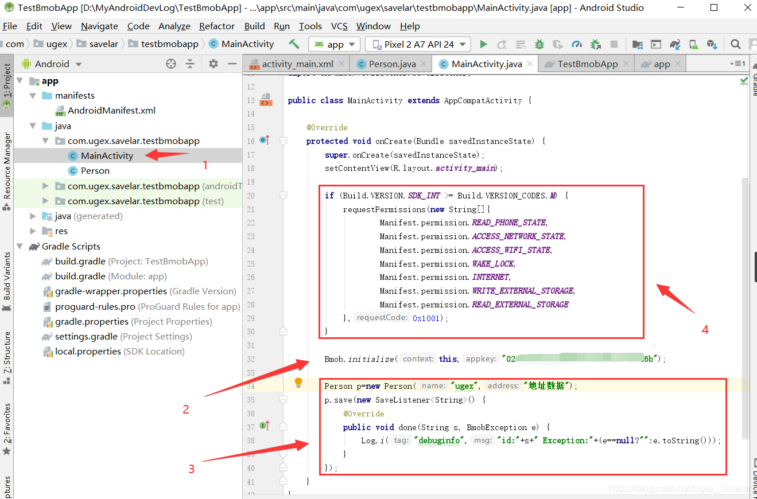
Task: Toggle code fold marker at line 16
Action: click(283, 141)
